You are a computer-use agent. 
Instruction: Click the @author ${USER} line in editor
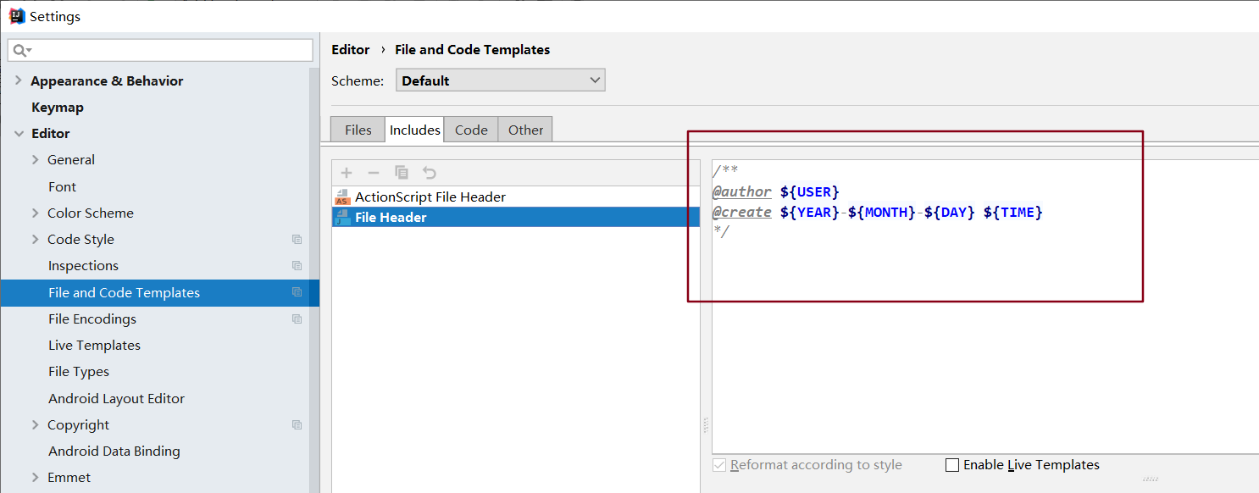coord(776,192)
